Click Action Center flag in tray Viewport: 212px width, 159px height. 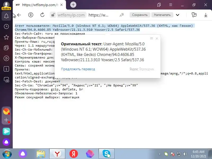point(173,154)
